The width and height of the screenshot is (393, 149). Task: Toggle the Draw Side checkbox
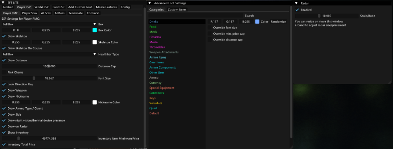pos(4,114)
